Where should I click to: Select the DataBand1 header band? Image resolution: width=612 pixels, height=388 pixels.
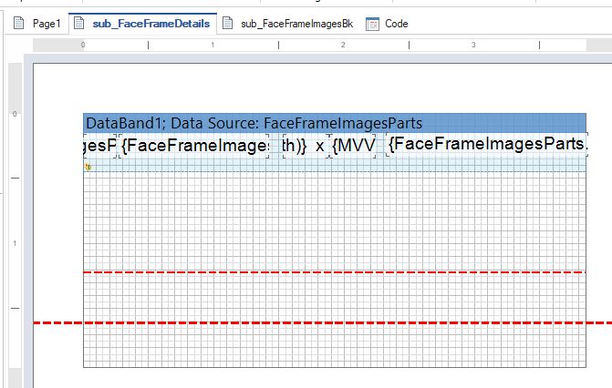[335, 123]
